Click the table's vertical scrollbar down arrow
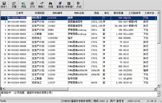 tap(159, 85)
